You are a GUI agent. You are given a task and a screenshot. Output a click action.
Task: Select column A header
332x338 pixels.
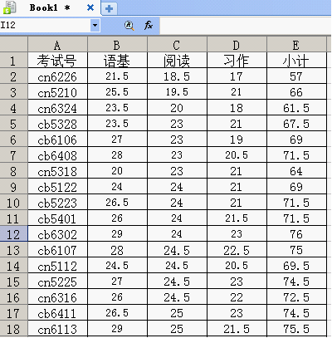(57, 44)
